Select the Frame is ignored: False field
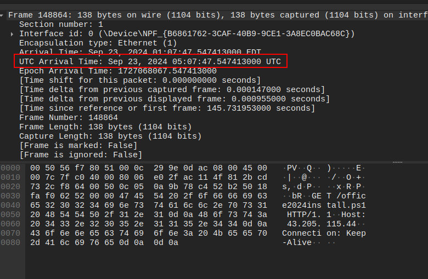428x279 pixels. point(80,155)
